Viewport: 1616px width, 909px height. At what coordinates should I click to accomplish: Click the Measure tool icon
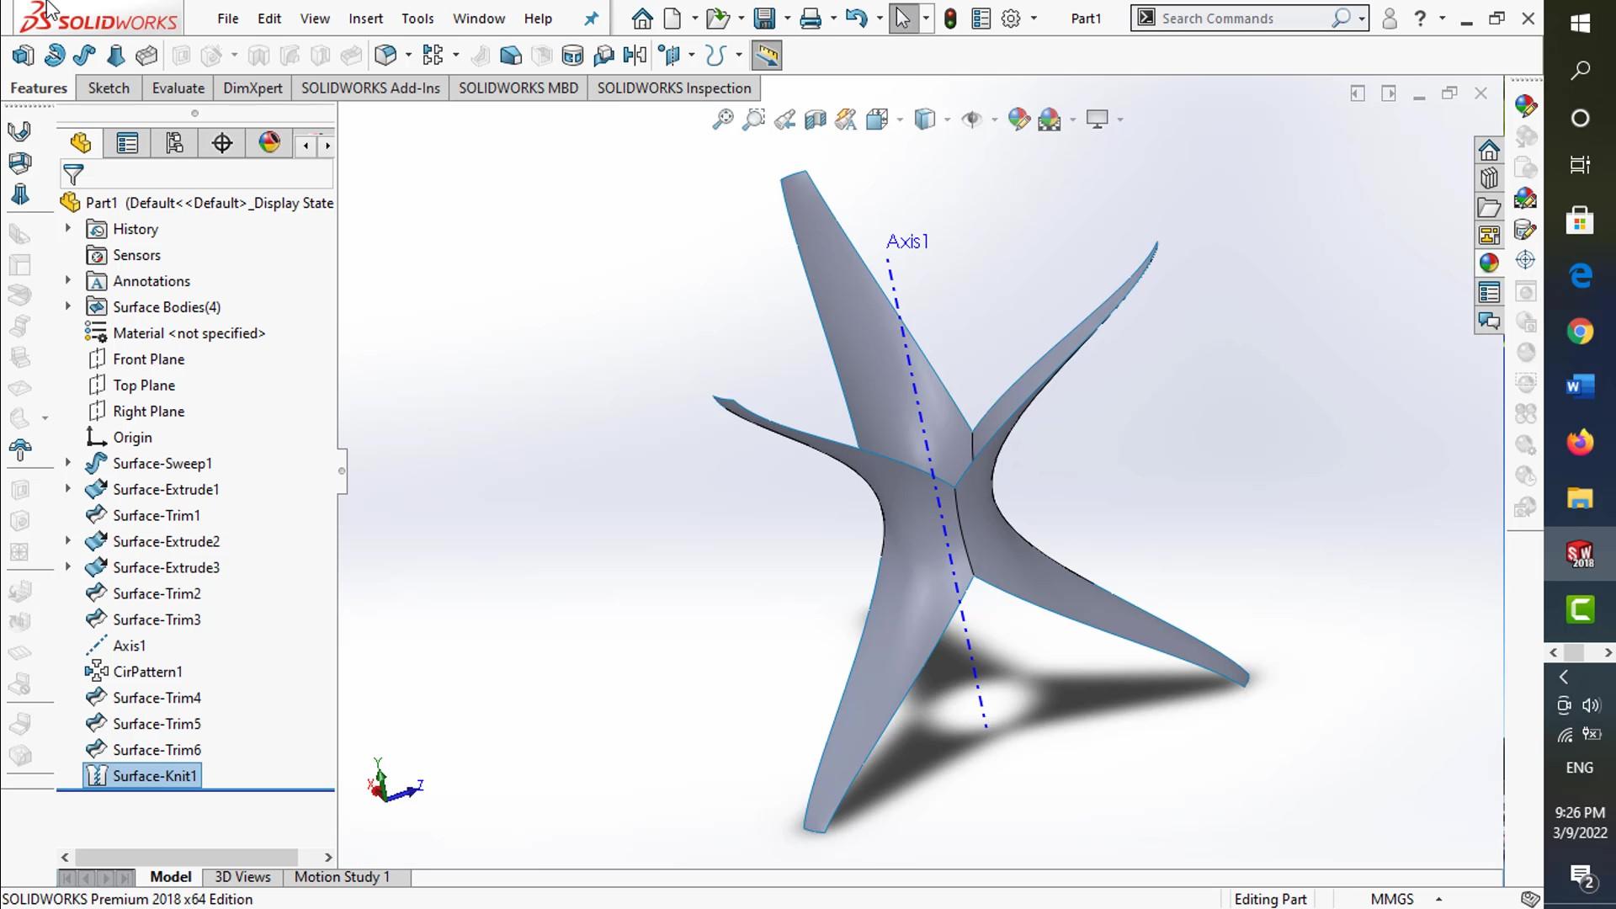tap(766, 56)
